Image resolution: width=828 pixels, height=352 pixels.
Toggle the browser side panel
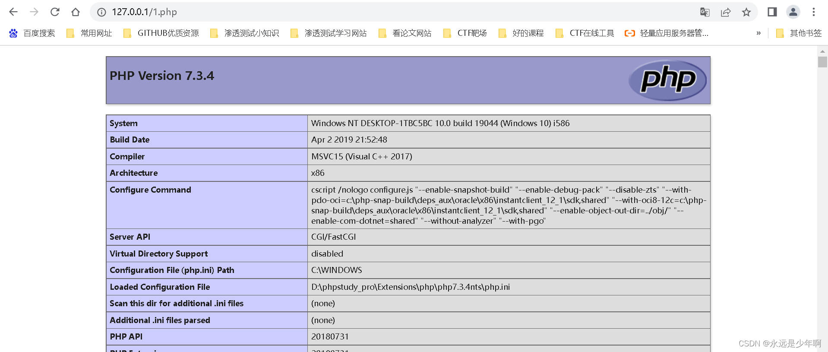click(772, 12)
